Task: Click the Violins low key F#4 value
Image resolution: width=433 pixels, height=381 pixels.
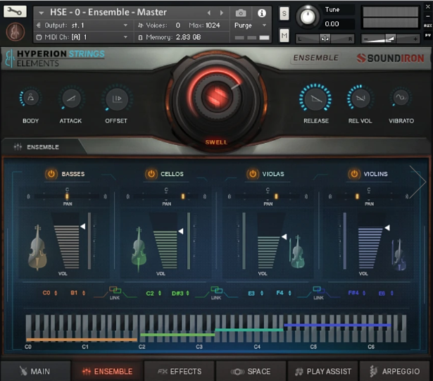Action: (353, 292)
